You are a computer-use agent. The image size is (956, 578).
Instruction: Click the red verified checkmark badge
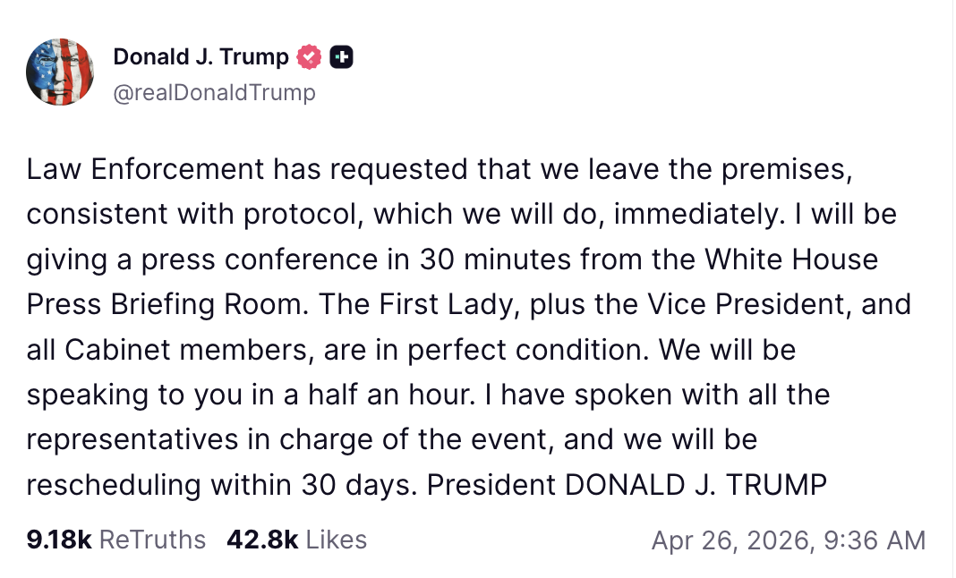pyautogui.click(x=309, y=57)
